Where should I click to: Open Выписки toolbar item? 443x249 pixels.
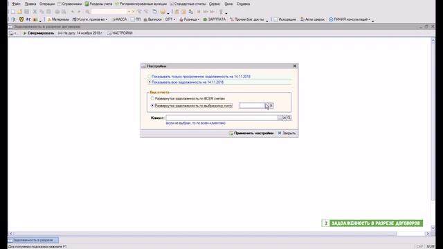(152, 19)
